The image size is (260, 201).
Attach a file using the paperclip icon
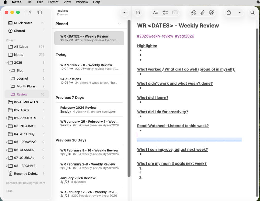click(x=202, y=12)
